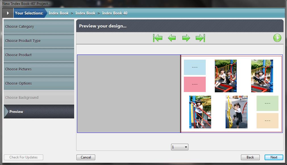Viewport: 287px width, 165px height.
Task: Open the Choose Category step
Action: click(x=39, y=26)
